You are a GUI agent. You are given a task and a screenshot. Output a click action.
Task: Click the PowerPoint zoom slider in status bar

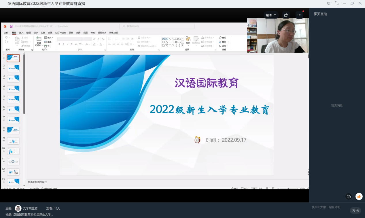288,189
